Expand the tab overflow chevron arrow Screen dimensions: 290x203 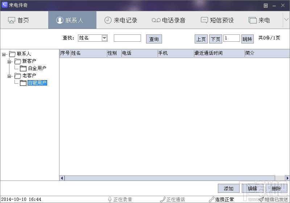pos(286,20)
